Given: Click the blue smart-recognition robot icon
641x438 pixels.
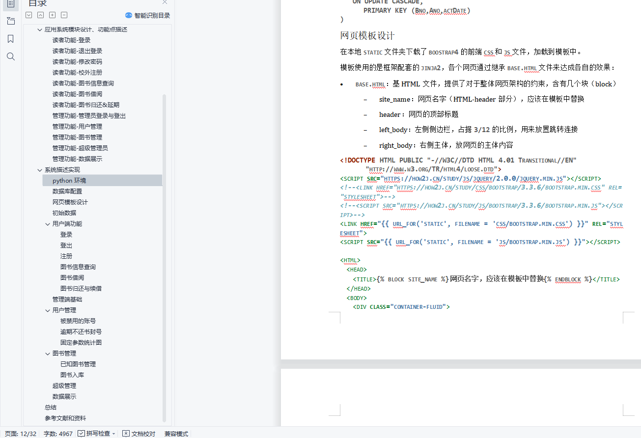Looking at the screenshot, I should [x=129, y=15].
